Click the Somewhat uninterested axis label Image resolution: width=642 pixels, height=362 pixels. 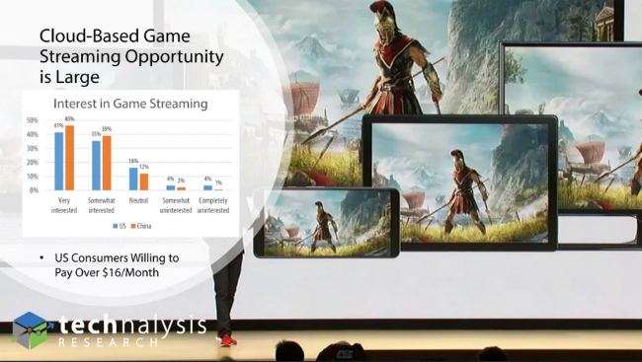[x=176, y=205]
